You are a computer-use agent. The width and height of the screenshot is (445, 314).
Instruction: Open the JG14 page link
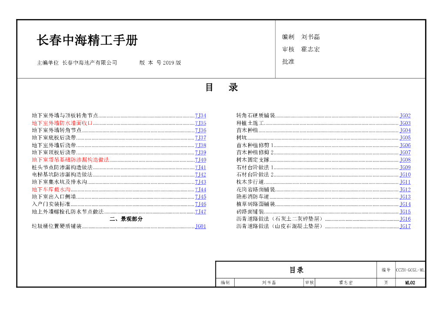405,204
